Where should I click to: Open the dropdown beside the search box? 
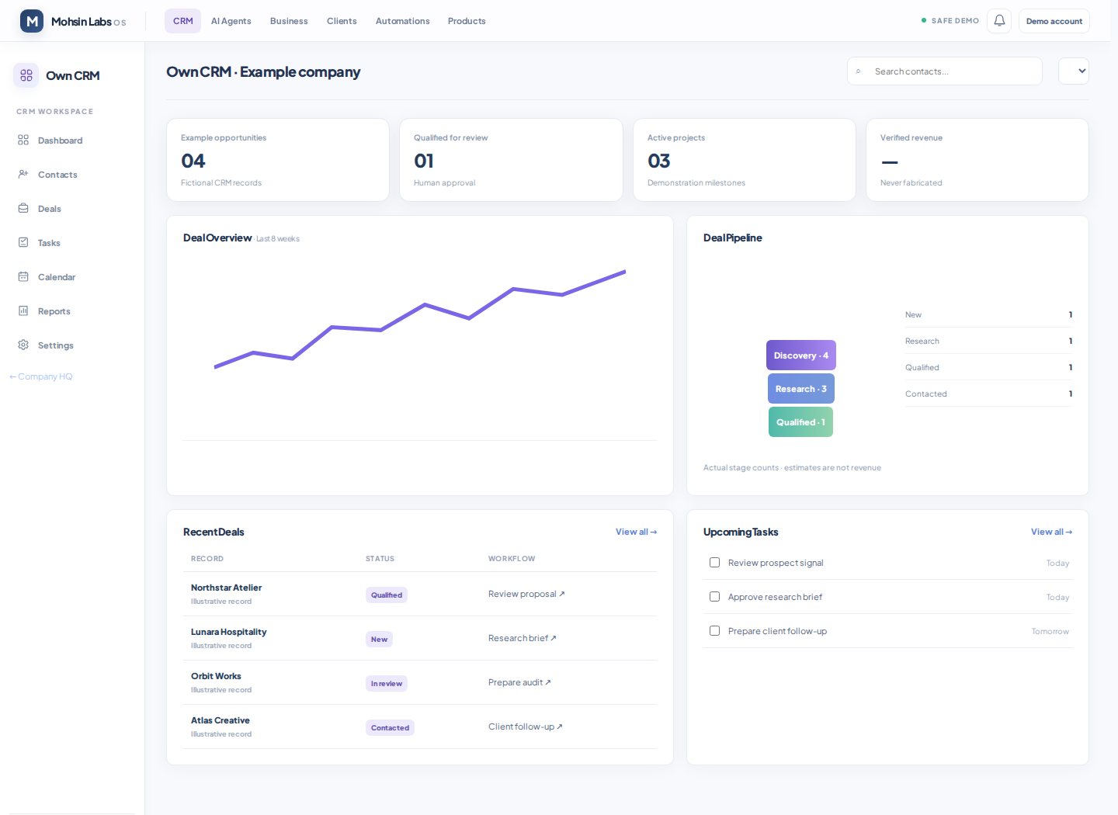click(x=1074, y=71)
